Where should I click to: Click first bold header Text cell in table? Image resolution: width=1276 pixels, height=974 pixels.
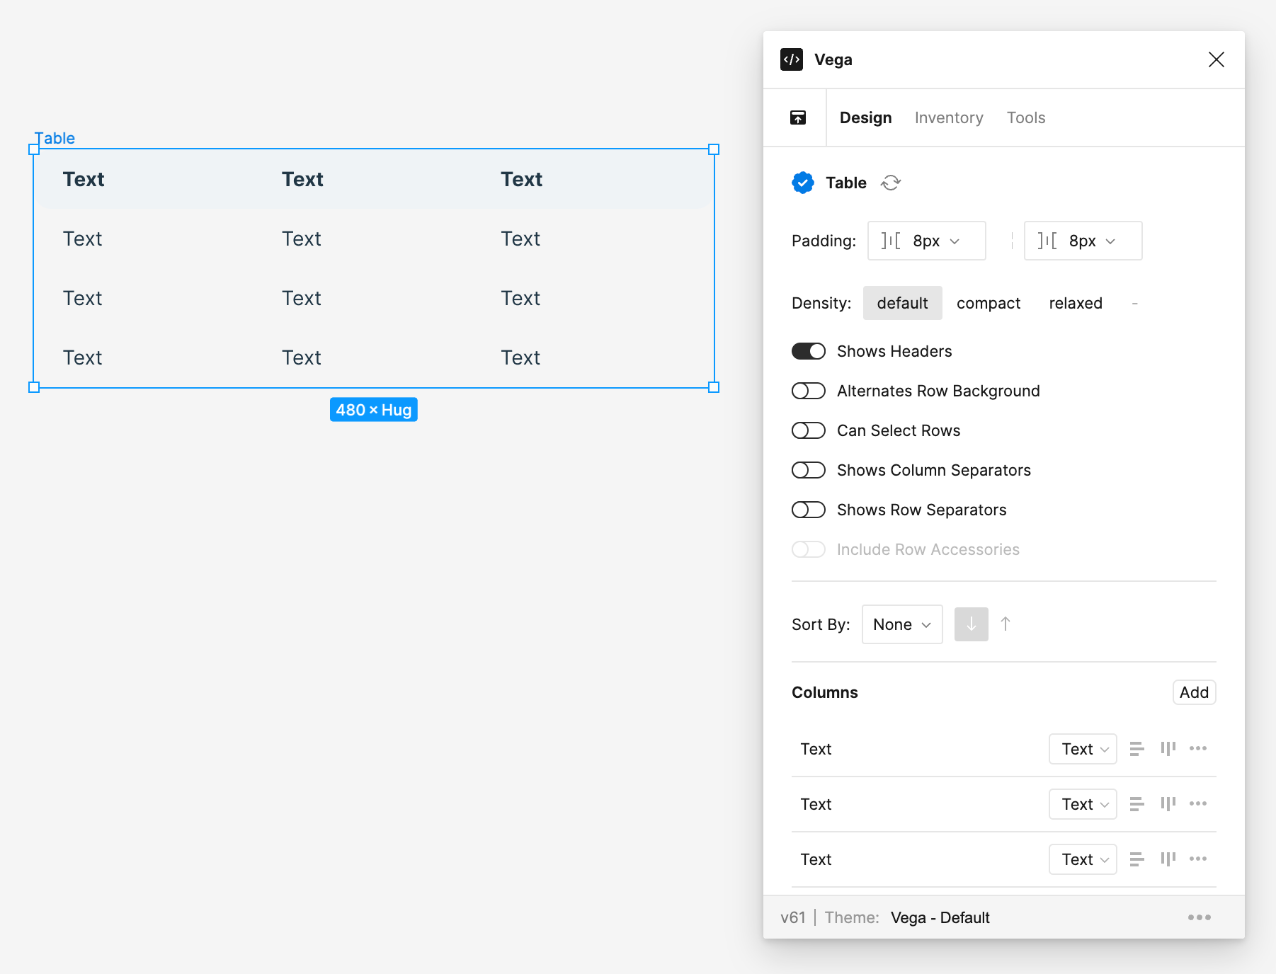coord(84,179)
